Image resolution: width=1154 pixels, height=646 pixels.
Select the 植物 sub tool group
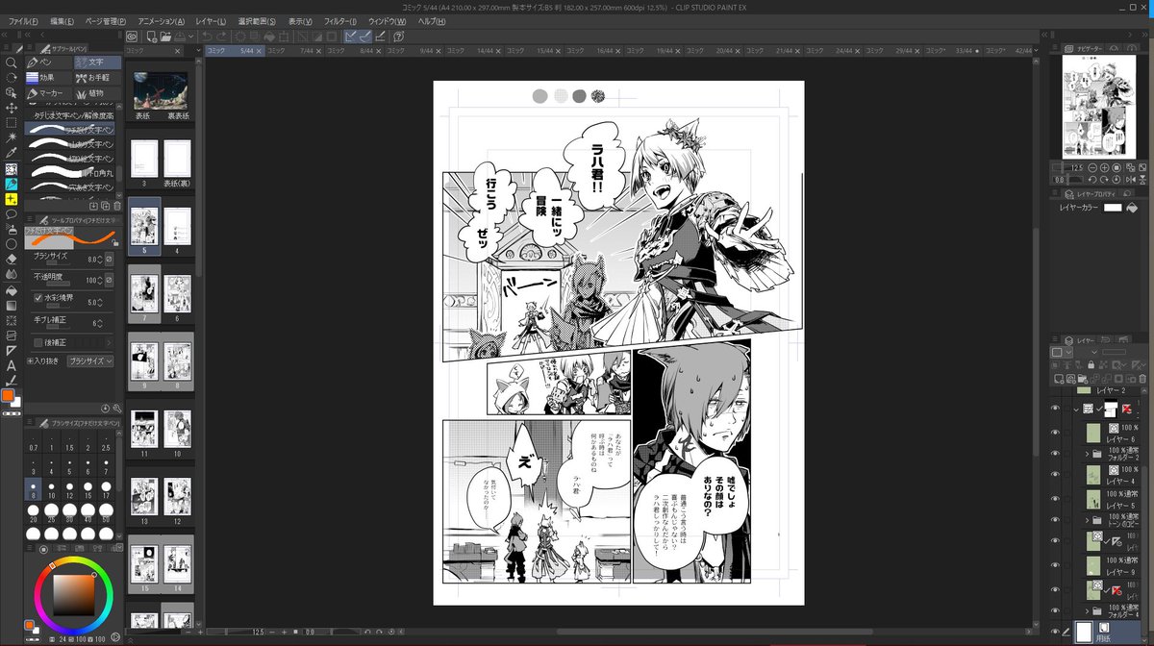(x=97, y=93)
